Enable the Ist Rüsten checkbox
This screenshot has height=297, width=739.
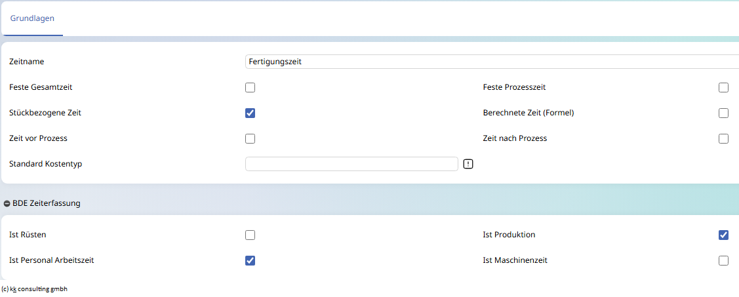[250, 235]
